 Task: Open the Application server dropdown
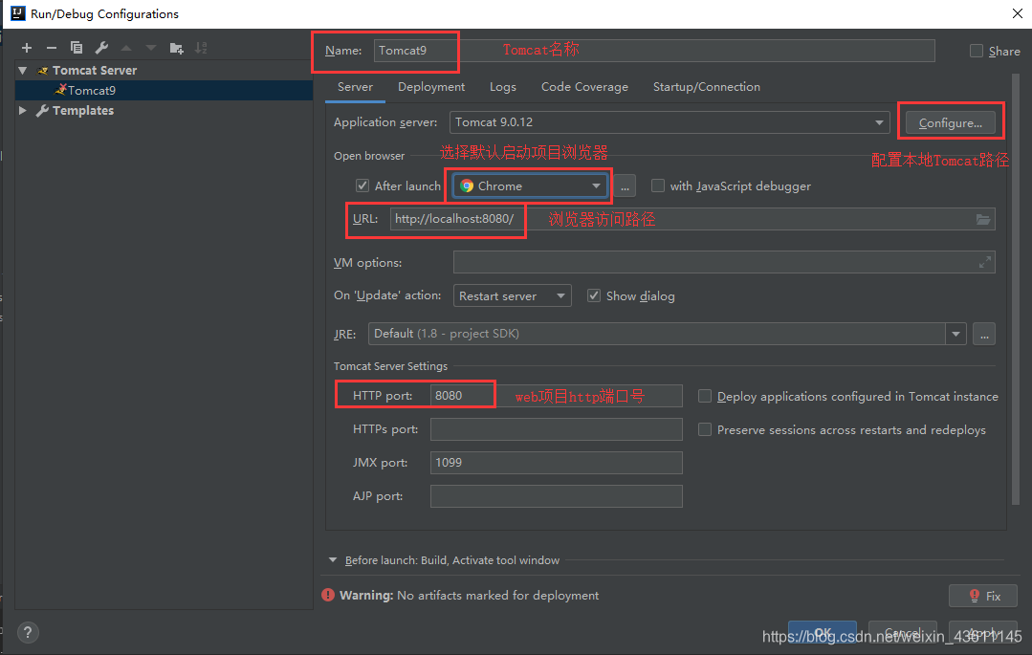(x=670, y=122)
